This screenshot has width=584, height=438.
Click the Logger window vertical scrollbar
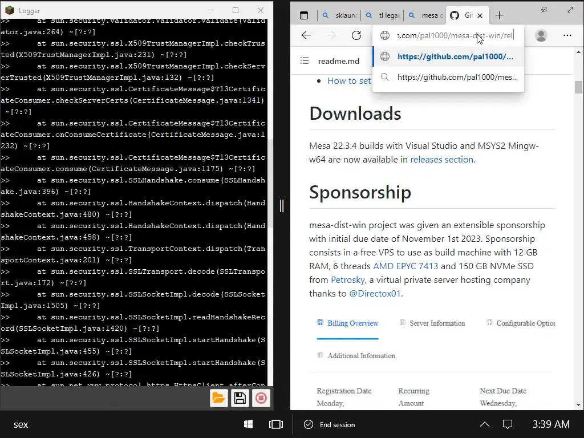click(270, 182)
